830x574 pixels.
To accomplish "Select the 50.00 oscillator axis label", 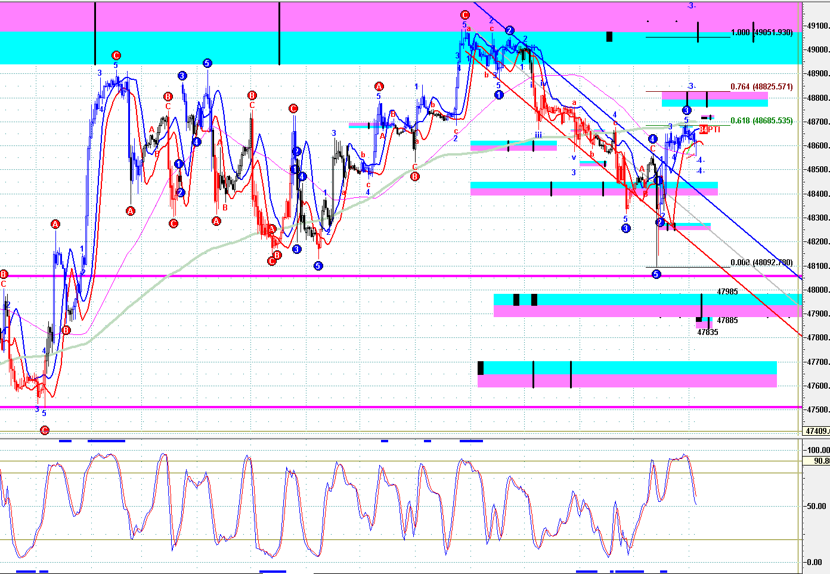I will 816,506.
